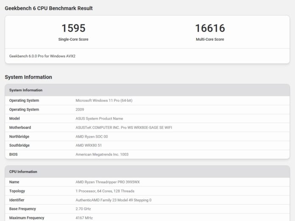Click the System Information table header
Screen dimensions: 295x221
(x=147, y=90)
